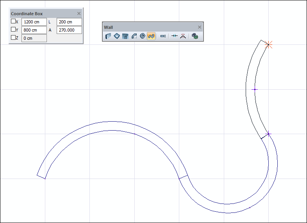
Task: Select the straight Wall tool icon
Action: (x=109, y=36)
